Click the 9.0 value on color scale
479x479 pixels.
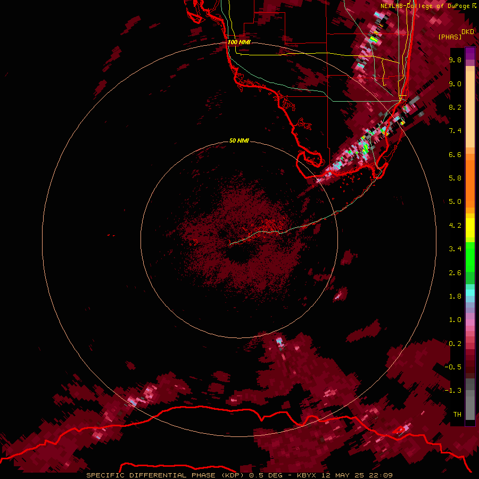(x=455, y=84)
